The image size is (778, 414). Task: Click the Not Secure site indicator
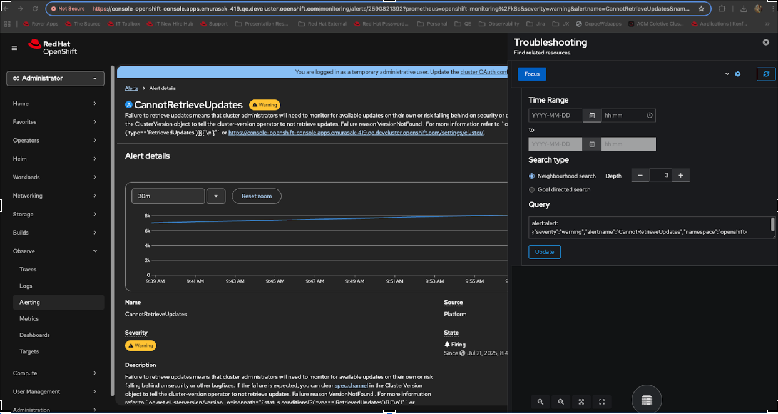68,9
